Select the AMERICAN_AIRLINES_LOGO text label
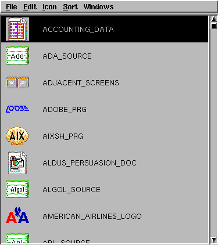The image size is (218, 245). 92,217
